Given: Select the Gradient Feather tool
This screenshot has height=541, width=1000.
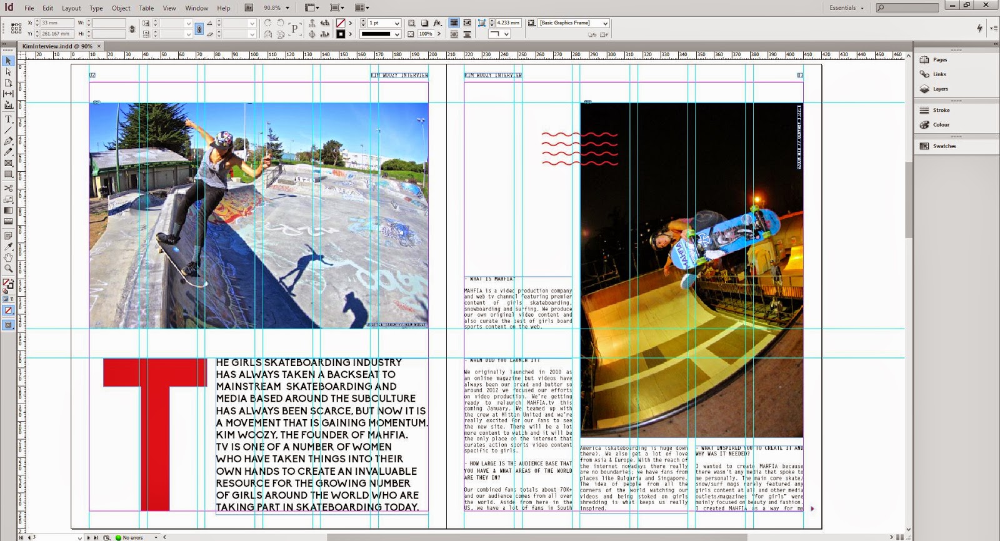Looking at the screenshot, I should tap(9, 221).
